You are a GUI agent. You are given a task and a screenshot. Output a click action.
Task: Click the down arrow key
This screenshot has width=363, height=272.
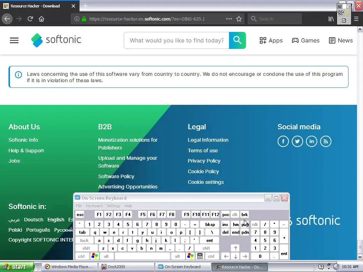pos(235,256)
